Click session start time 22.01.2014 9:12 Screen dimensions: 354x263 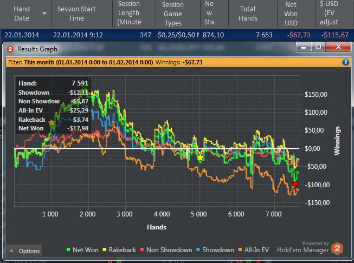pyautogui.click(x=78, y=35)
